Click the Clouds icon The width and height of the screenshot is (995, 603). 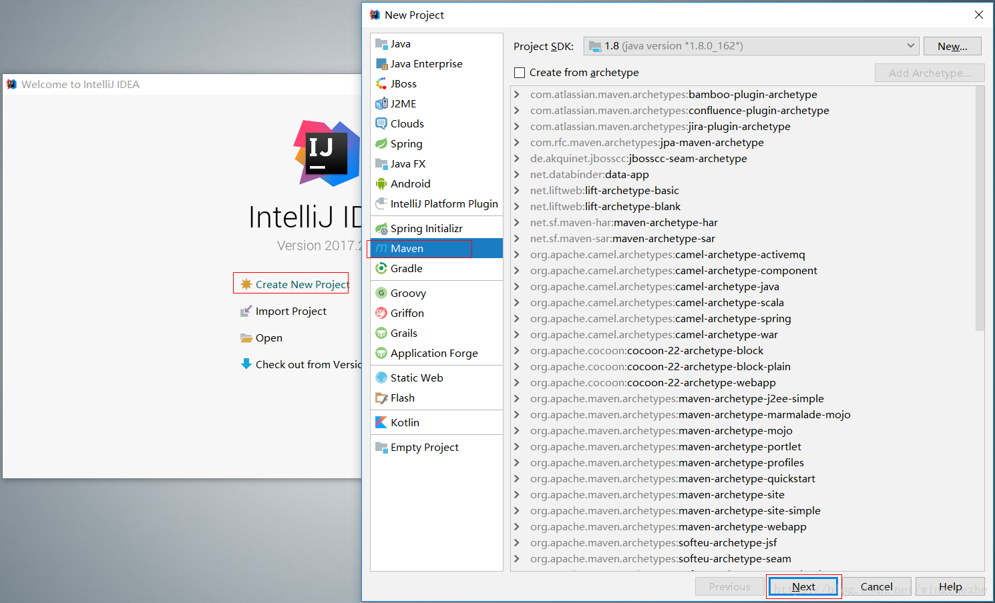click(x=381, y=124)
